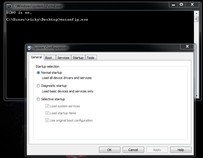Click the 'Startup selection' group label
The image size is (203, 158).
click(x=47, y=66)
